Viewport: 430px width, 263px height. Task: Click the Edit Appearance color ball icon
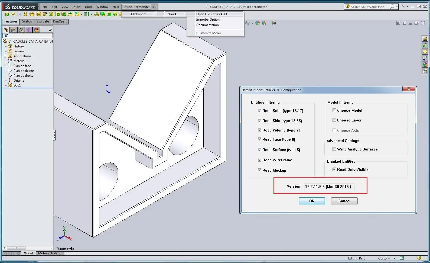258,23
